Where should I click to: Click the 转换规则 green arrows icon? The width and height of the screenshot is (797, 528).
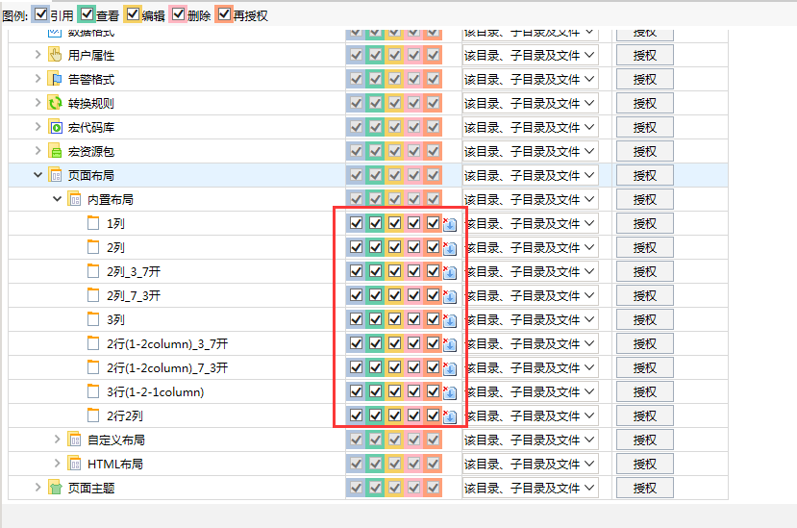pos(55,103)
